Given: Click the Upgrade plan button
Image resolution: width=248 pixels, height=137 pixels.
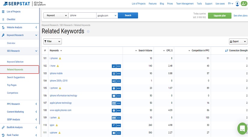Looking at the screenshot, I should pyautogui.click(x=220, y=16).
